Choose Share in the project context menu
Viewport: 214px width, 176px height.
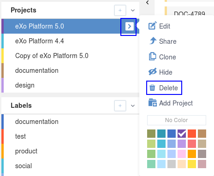pos(163,41)
